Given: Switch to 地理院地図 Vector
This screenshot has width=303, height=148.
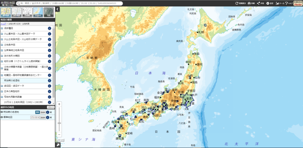Looking at the screenshot, I should pos(298,3).
